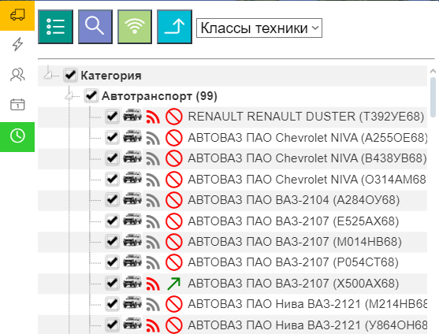
Task: Open the calendar sidebar icon
Action: 17,105
